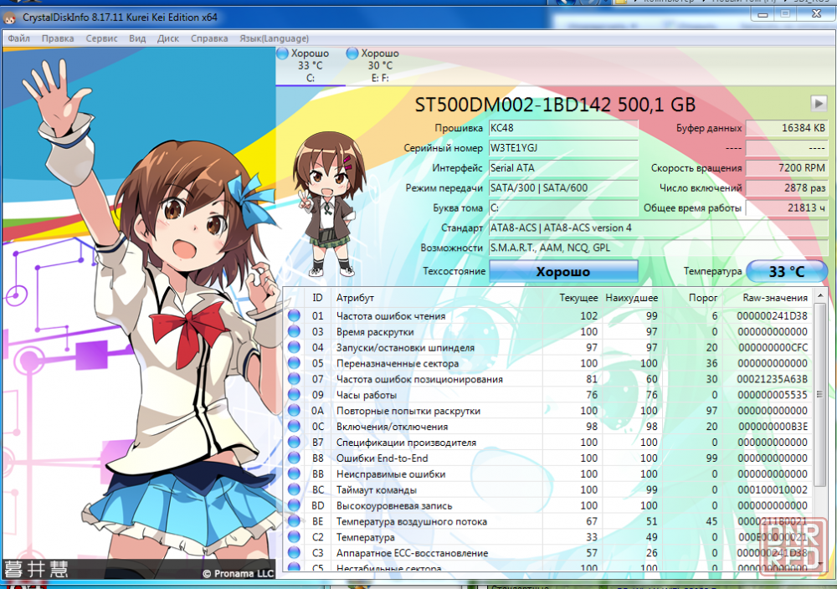Click the status circle of attribute BC
The height and width of the screenshot is (589, 837).
(x=294, y=489)
